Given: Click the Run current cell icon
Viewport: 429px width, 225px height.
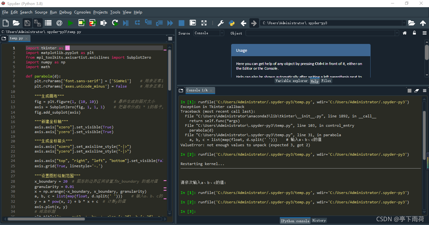Looking at the screenshot, I should click(x=81, y=23).
